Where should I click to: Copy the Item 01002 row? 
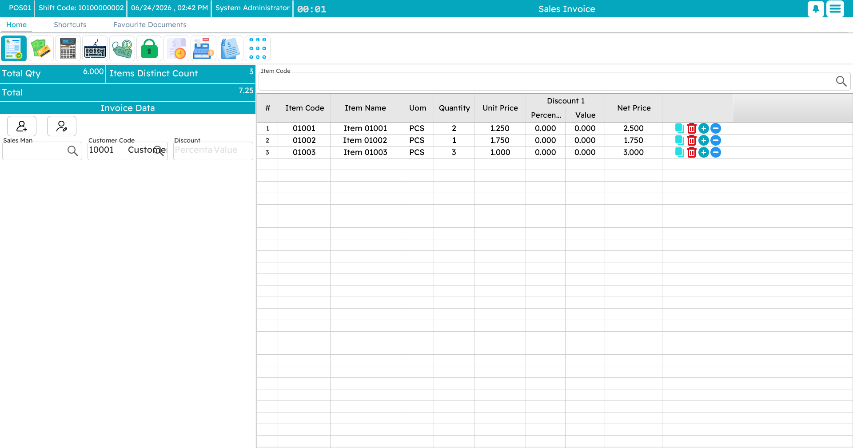pyautogui.click(x=679, y=140)
